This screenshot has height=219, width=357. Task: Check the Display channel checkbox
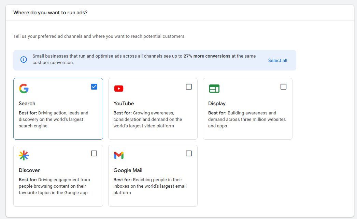click(x=283, y=87)
